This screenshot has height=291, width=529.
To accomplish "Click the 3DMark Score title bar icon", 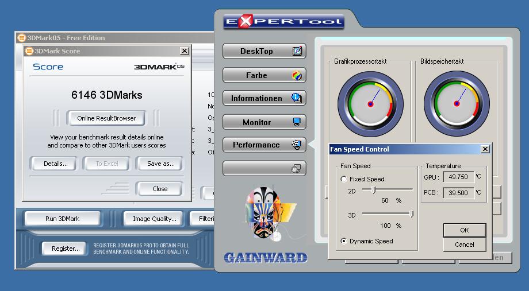I will pos(29,51).
